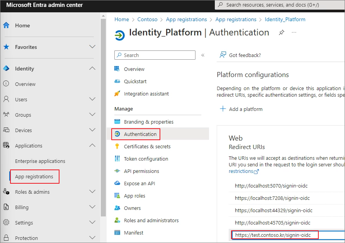The height and width of the screenshot is (243, 345).
Task: Click Contoso breadcrumb link
Action: [x=148, y=19]
